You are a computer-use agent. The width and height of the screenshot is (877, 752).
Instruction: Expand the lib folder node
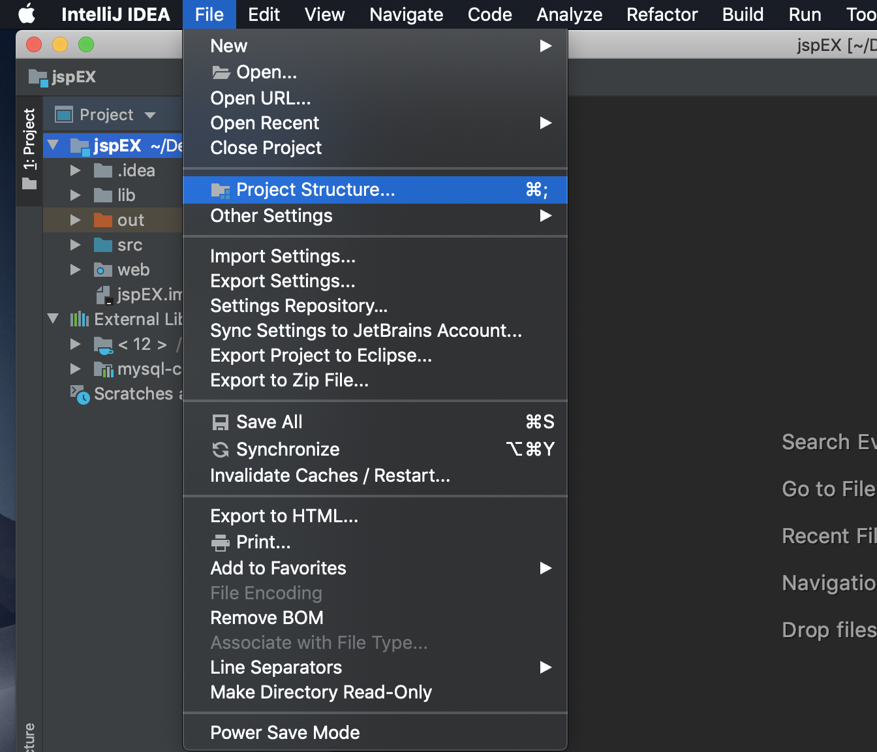[76, 195]
